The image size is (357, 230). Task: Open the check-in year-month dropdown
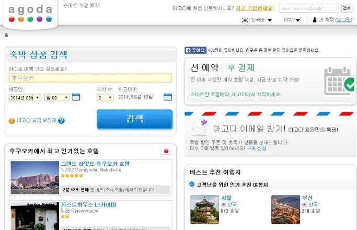click(25, 98)
